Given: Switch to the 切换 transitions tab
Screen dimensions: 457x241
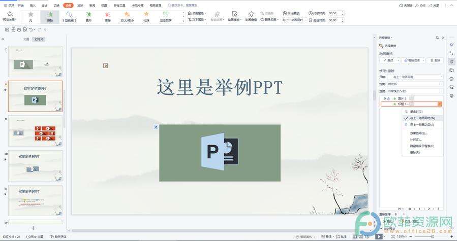Looking at the screenshot, I should point(56,6).
